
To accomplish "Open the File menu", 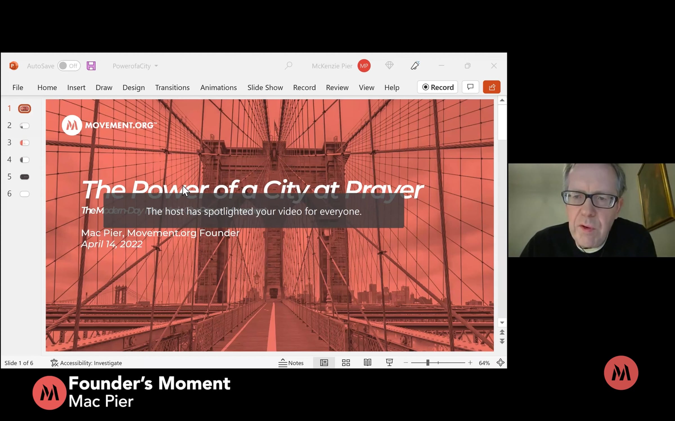I will 18,87.
